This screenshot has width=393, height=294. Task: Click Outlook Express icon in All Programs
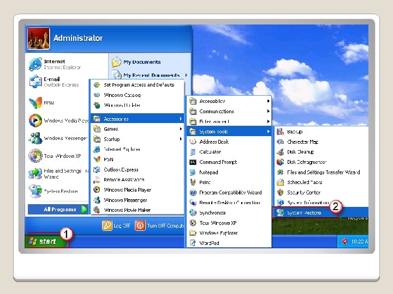click(97, 169)
